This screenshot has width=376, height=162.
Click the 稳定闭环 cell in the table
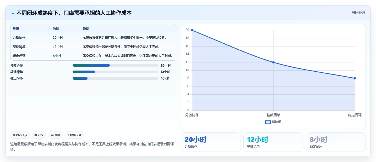(x=19, y=56)
